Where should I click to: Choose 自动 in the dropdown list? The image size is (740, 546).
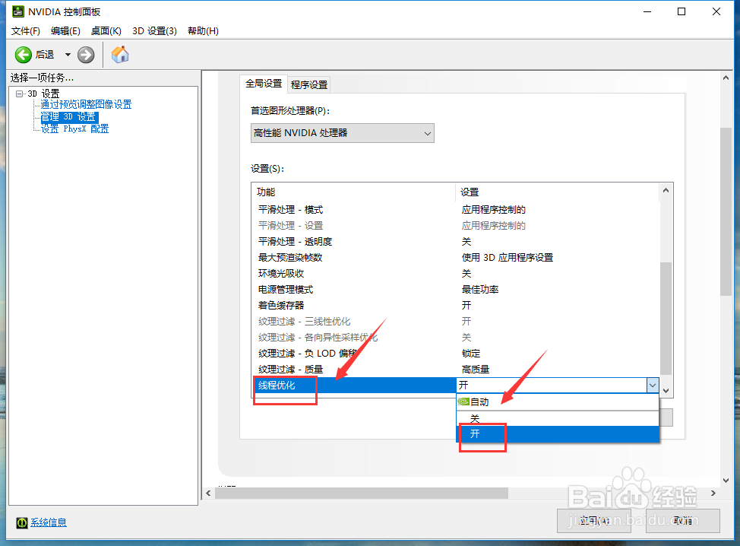pyautogui.click(x=558, y=402)
